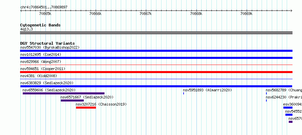Click the blue bar for nsv5547030
302x135 pixels.
point(156,51)
